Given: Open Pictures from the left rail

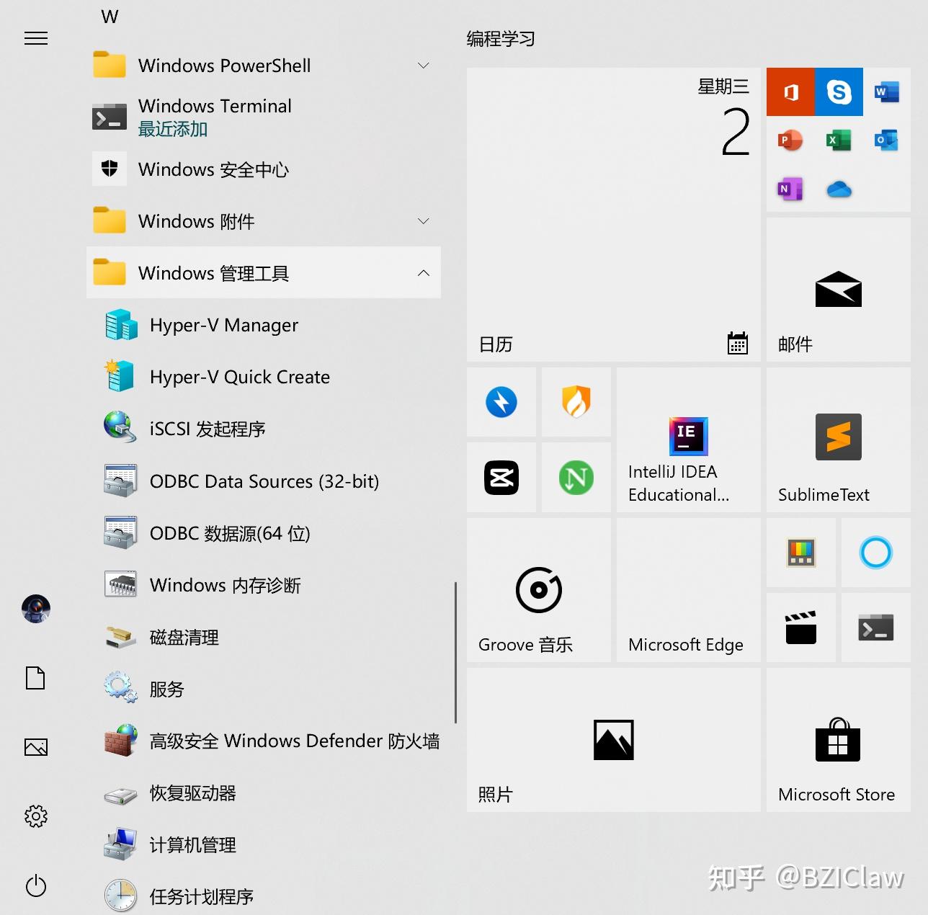Looking at the screenshot, I should [36, 747].
